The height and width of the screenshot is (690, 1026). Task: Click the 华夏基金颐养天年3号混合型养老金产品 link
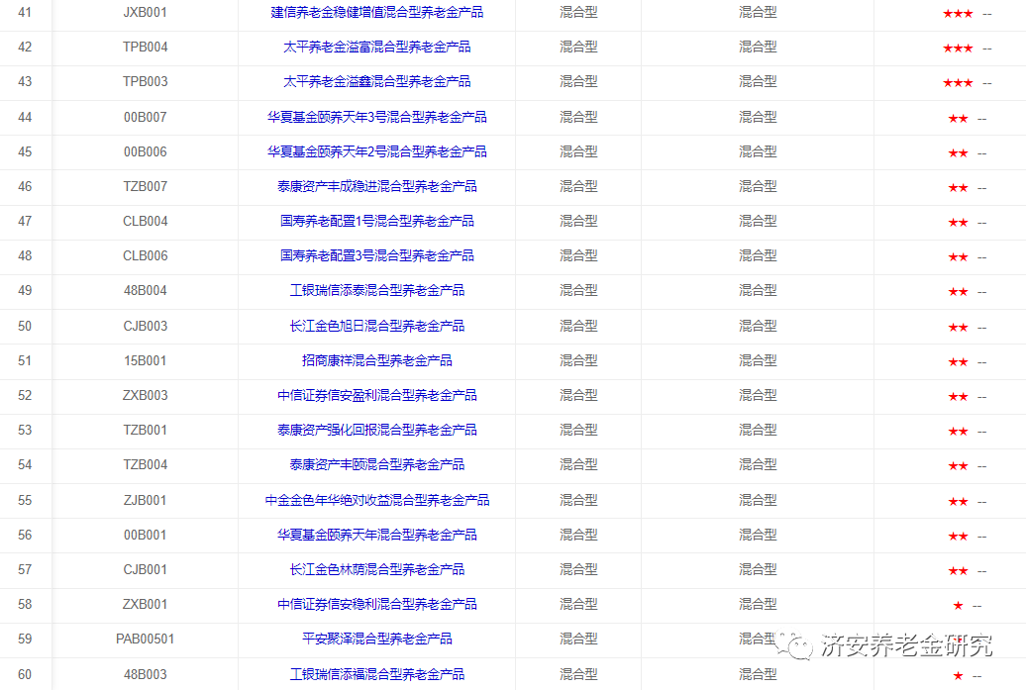point(377,117)
